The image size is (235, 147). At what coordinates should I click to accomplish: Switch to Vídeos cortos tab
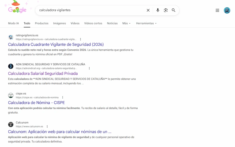pyautogui.click(x=93, y=24)
